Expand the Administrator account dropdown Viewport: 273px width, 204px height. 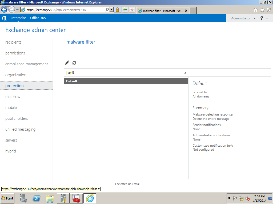click(243, 18)
